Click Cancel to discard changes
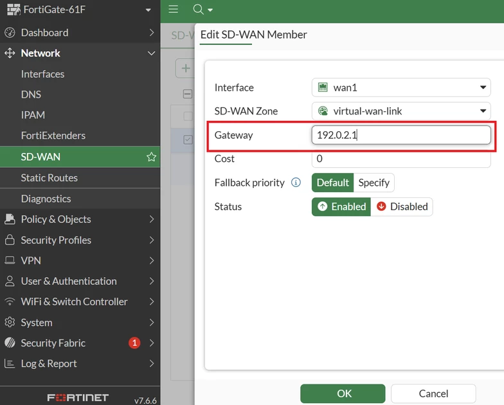 tap(433, 393)
